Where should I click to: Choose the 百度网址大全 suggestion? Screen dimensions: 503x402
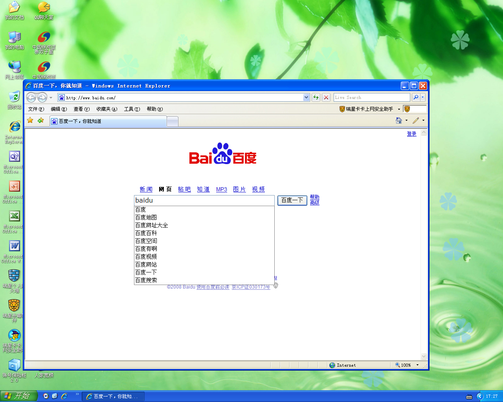(x=204, y=225)
